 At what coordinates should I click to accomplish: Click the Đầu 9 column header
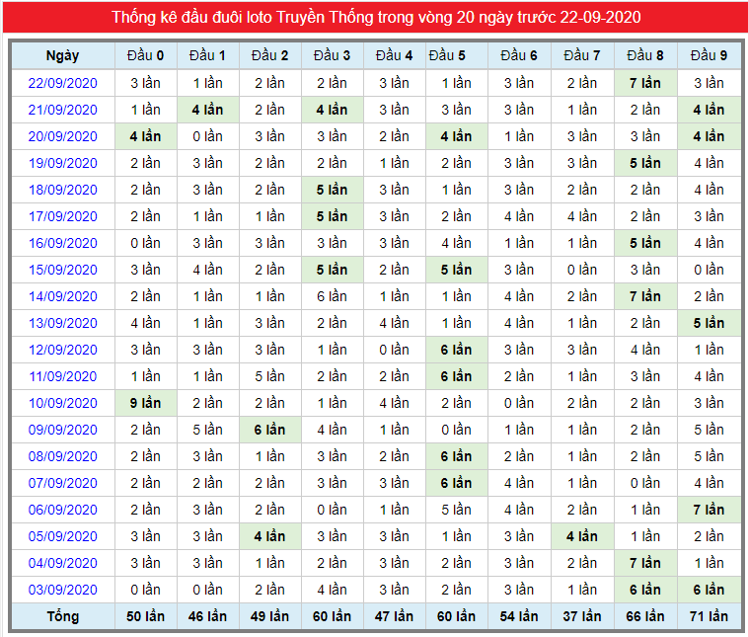(709, 56)
